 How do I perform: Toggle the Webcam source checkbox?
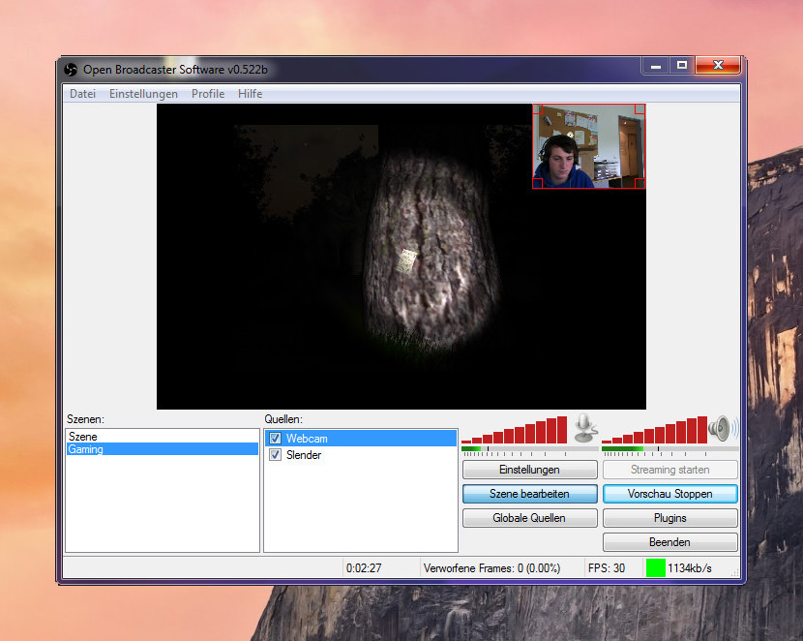click(x=276, y=438)
